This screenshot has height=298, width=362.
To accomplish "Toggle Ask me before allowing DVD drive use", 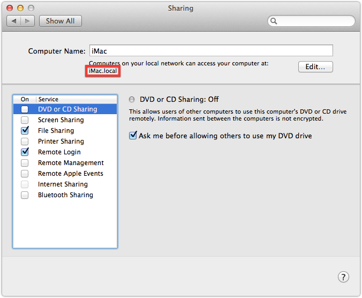I will click(133, 136).
